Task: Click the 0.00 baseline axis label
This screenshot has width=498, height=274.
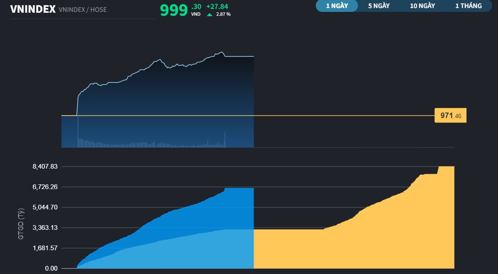Action: coord(51,268)
